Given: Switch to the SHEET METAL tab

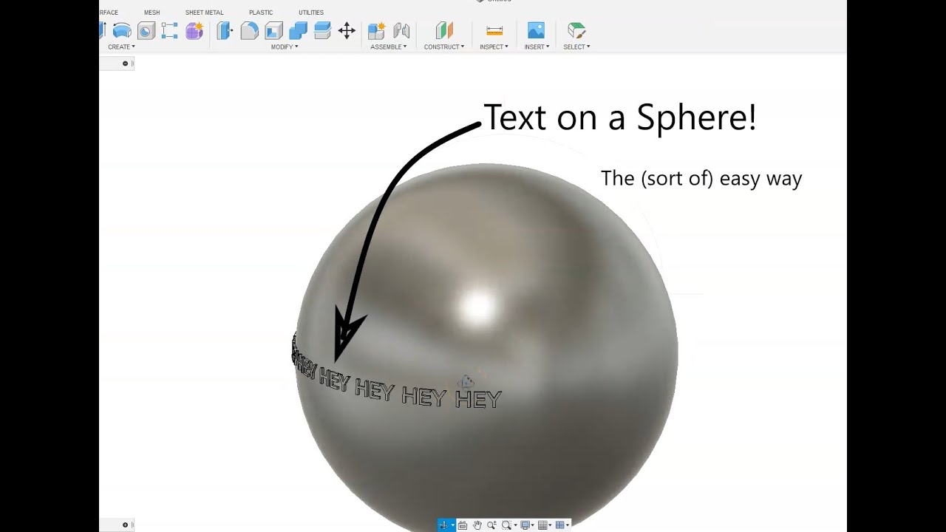Looking at the screenshot, I should click(204, 13).
